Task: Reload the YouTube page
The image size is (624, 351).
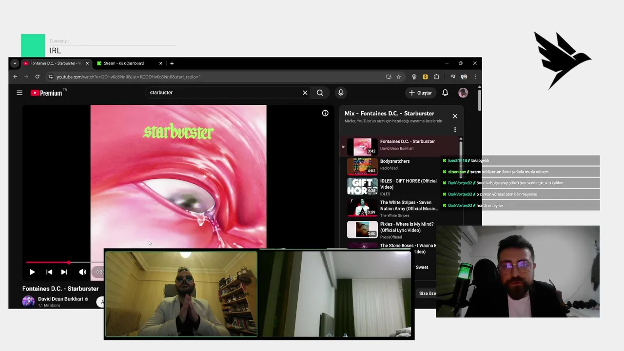Action: (x=37, y=77)
